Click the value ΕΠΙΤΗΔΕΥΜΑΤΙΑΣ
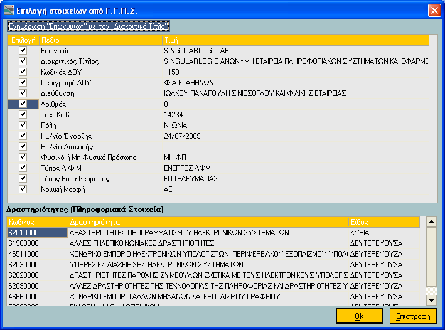 (191, 179)
